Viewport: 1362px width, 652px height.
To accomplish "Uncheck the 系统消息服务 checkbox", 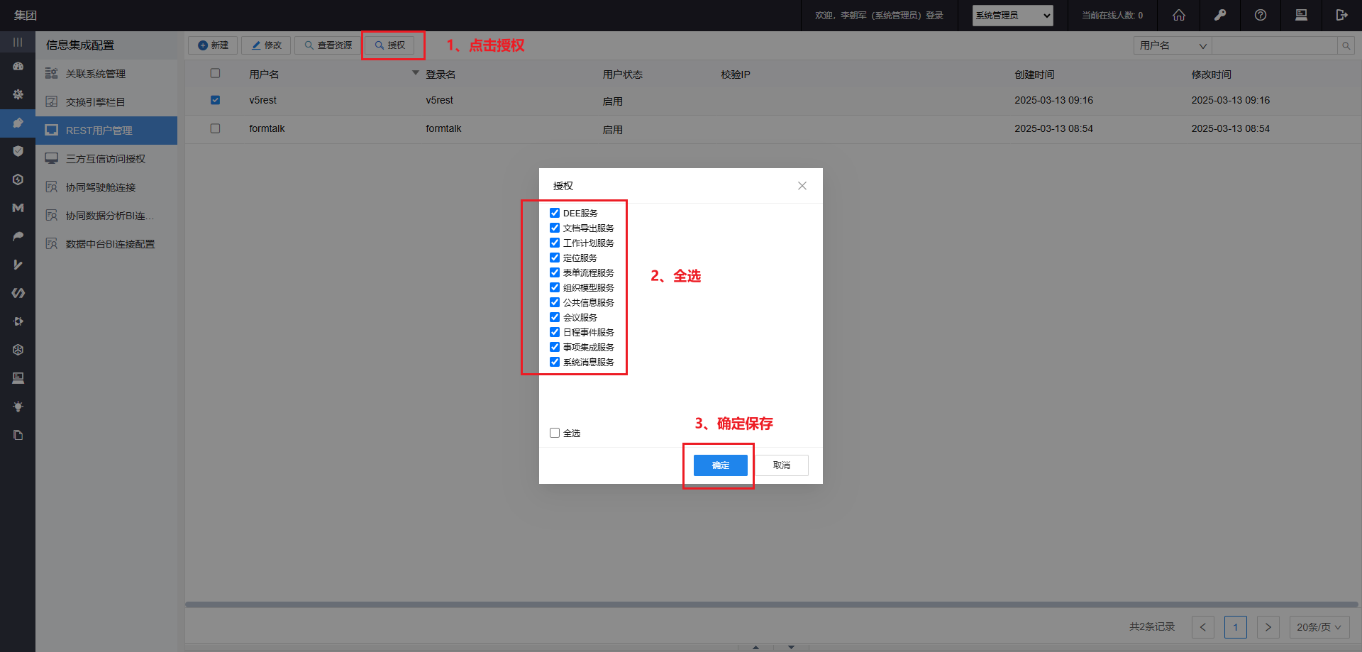I will [555, 362].
